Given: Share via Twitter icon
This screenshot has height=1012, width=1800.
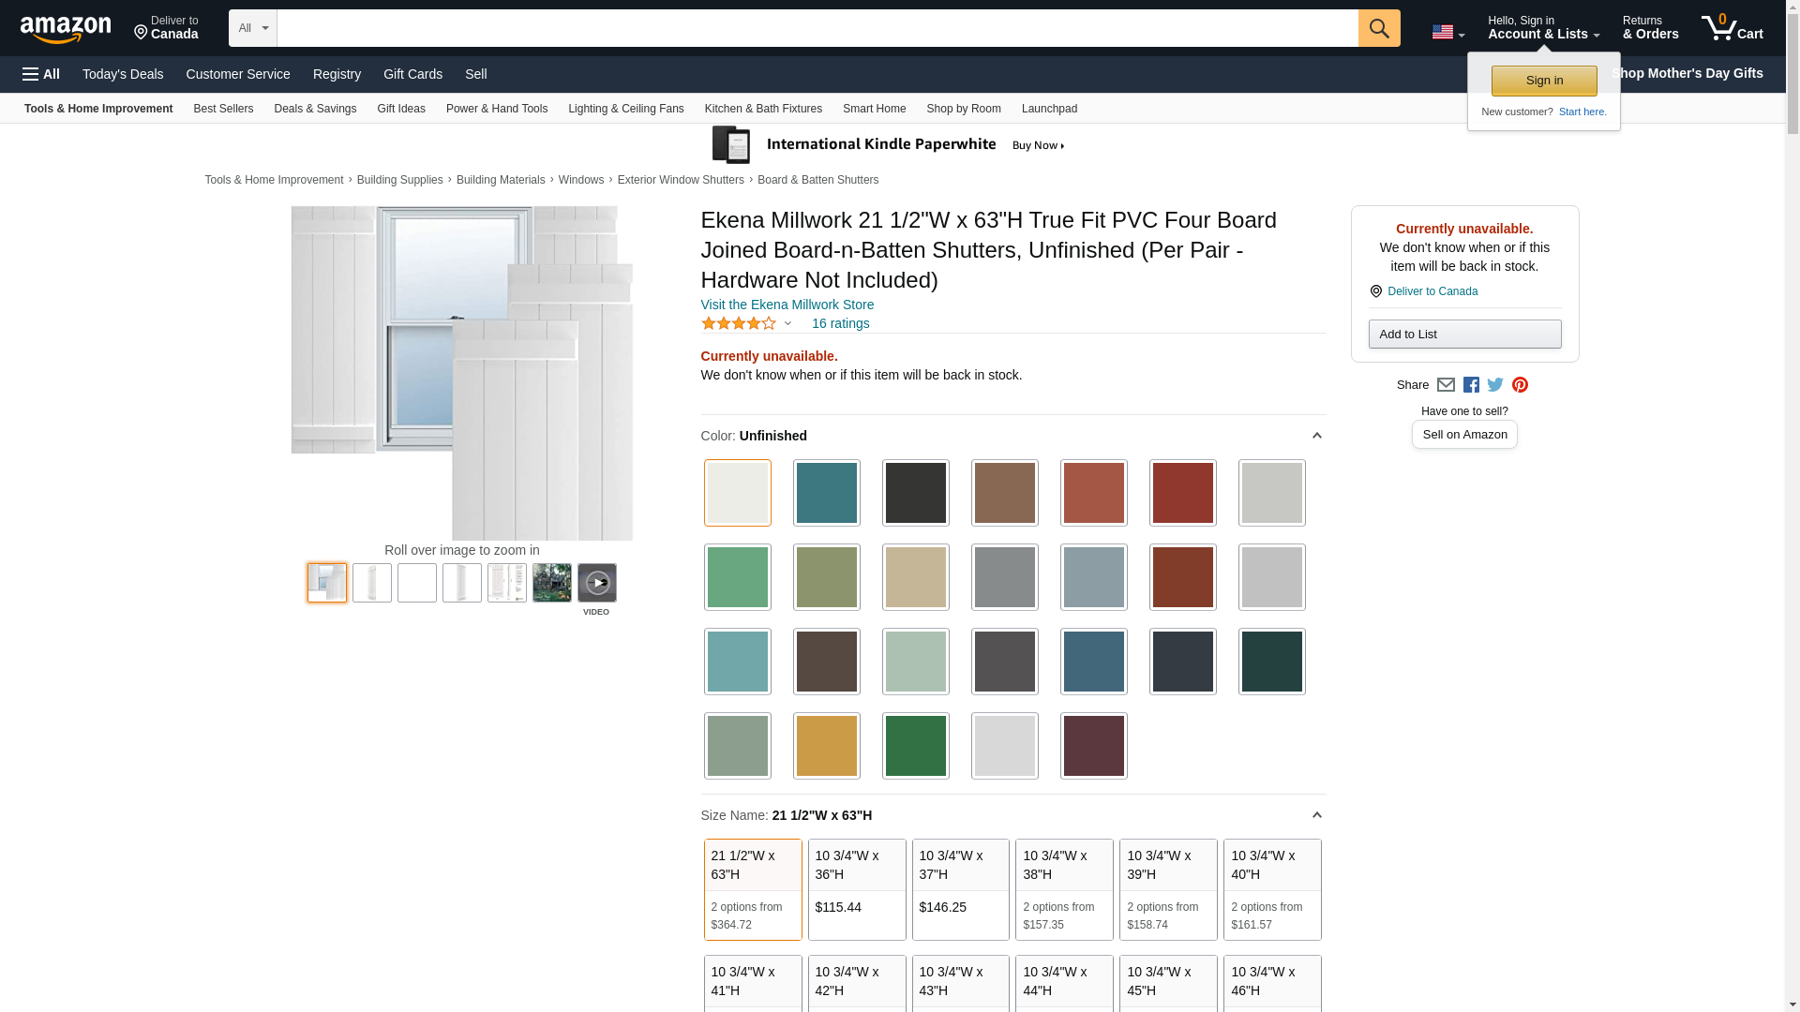Looking at the screenshot, I should coord(1495,385).
